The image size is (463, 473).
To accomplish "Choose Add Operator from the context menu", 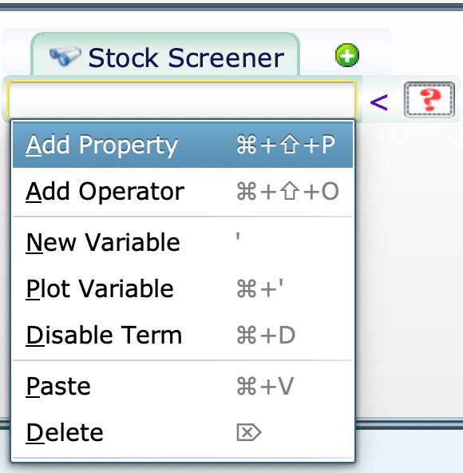I will (x=183, y=191).
